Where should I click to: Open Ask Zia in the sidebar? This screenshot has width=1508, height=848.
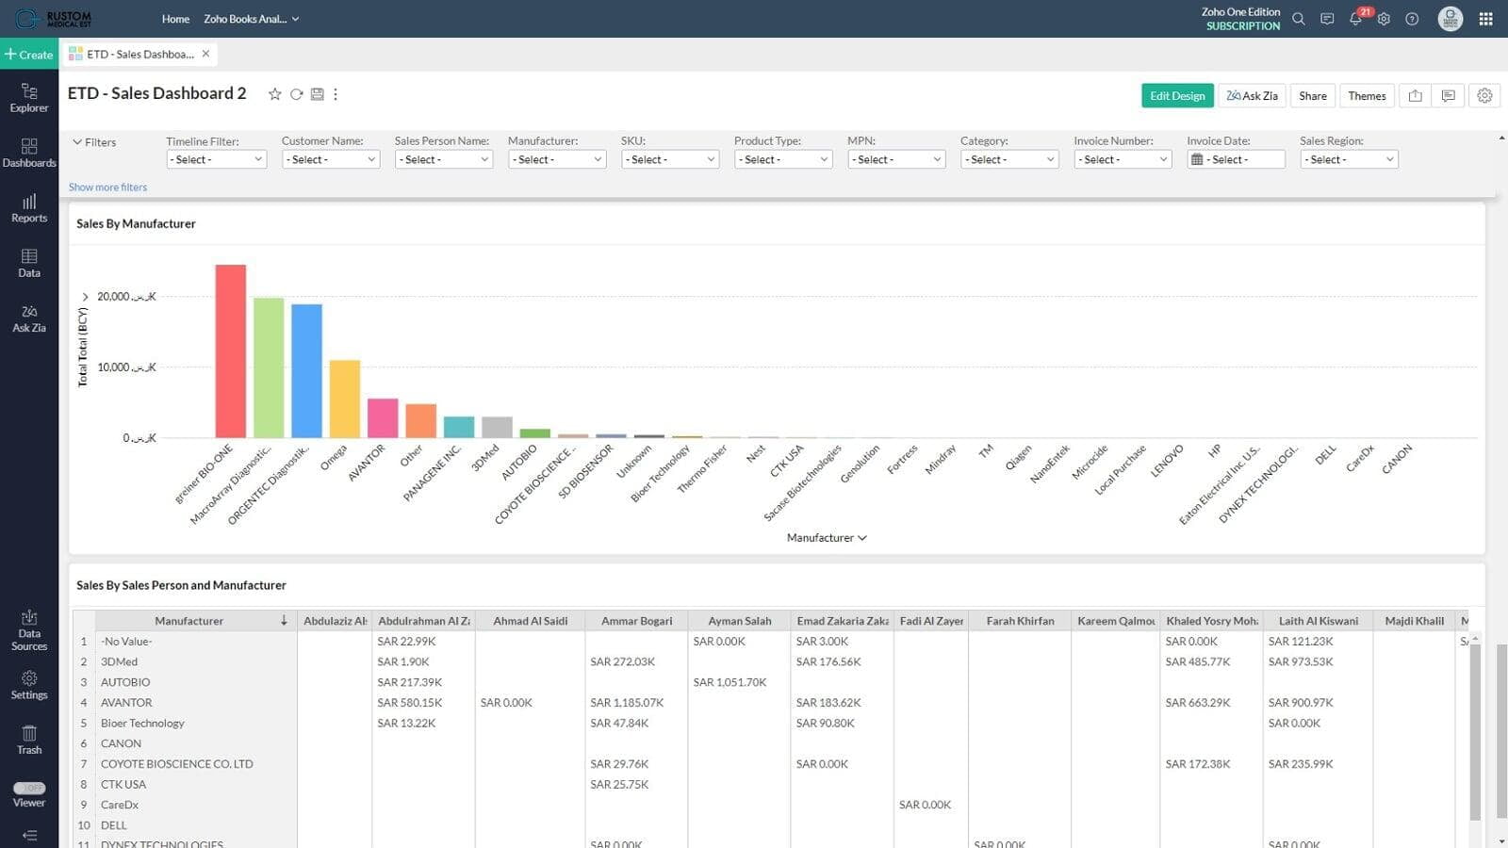point(29,318)
